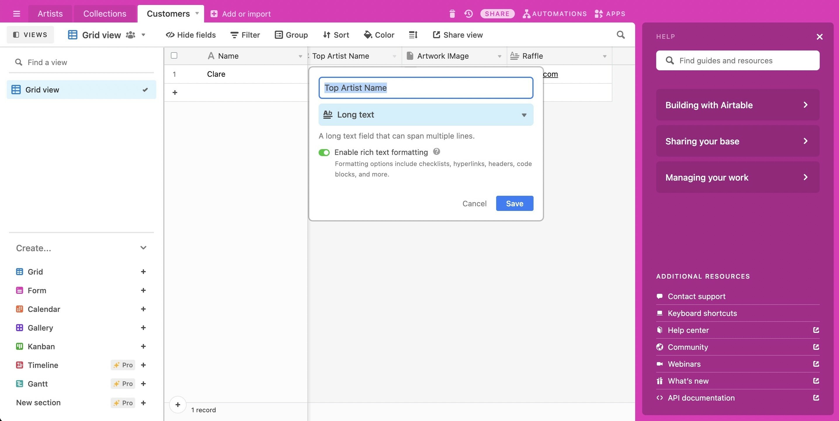The height and width of the screenshot is (421, 839).
Task: Click the search magnifier in toolbar
Action: point(621,35)
